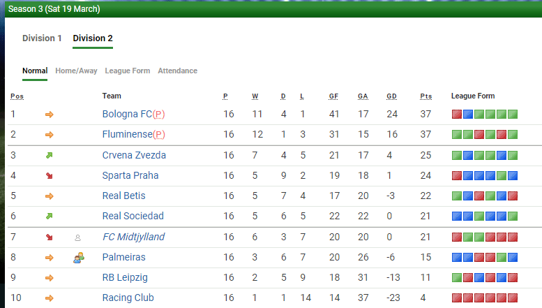Open the Home/Away table view
Viewport: 542px width, 308px height.
(x=76, y=71)
